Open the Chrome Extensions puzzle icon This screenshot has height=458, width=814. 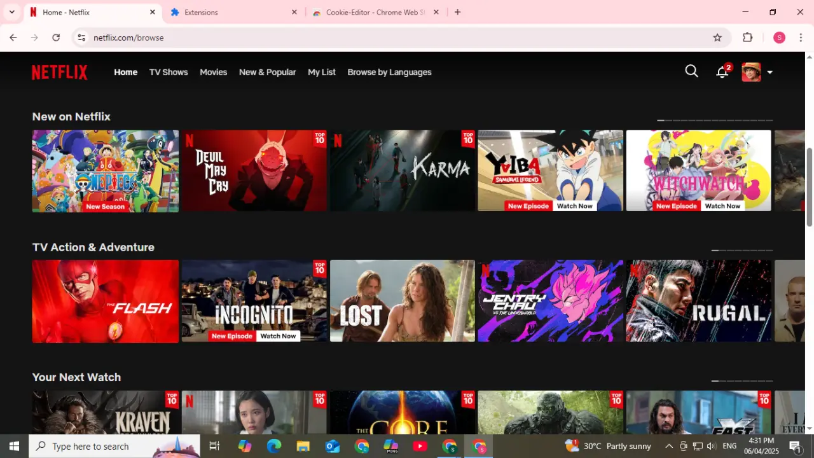[748, 38]
